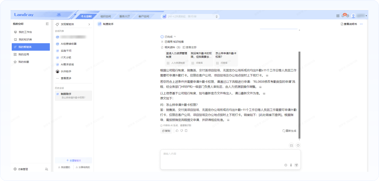Collapse the 已完成 status section
The height and width of the screenshot is (181, 379).
(x=175, y=37)
